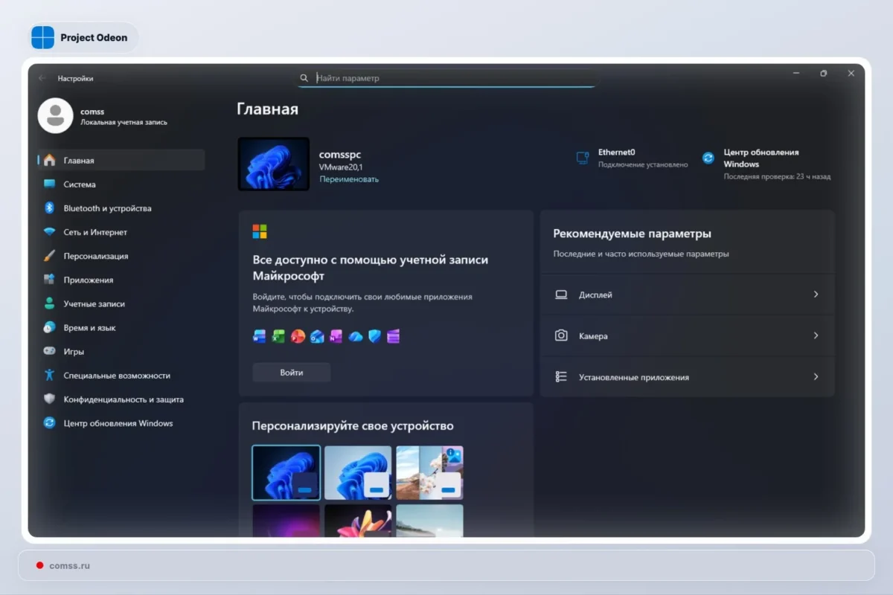Screen dimensions: 893x595
Task: Click the OneNote app icon
Action: [336, 336]
